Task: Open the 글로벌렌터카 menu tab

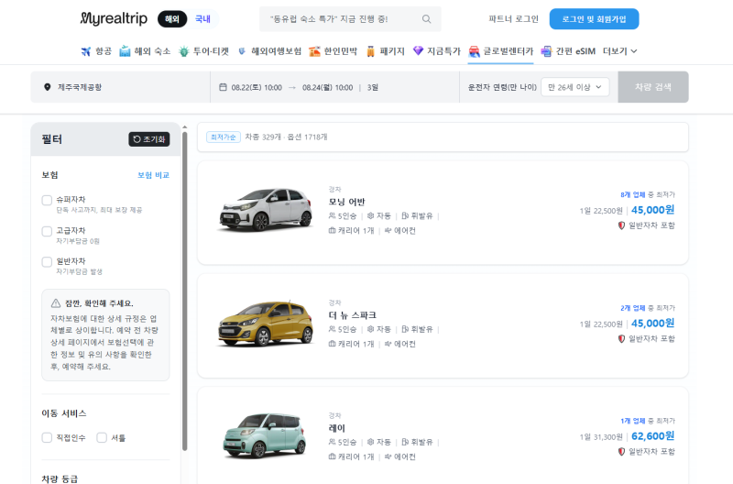Action: [500, 51]
